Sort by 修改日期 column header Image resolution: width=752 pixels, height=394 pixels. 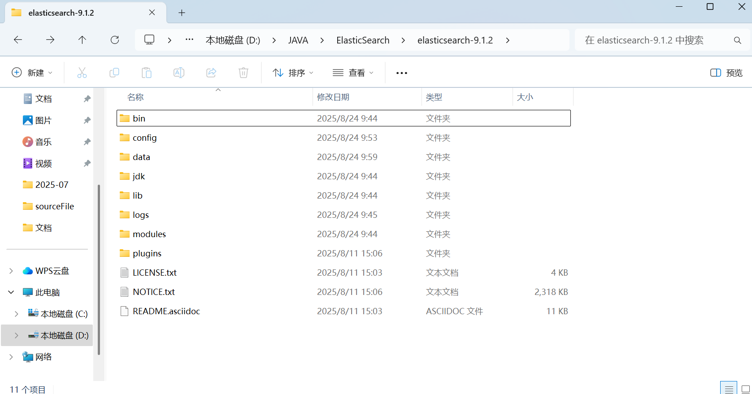point(333,97)
